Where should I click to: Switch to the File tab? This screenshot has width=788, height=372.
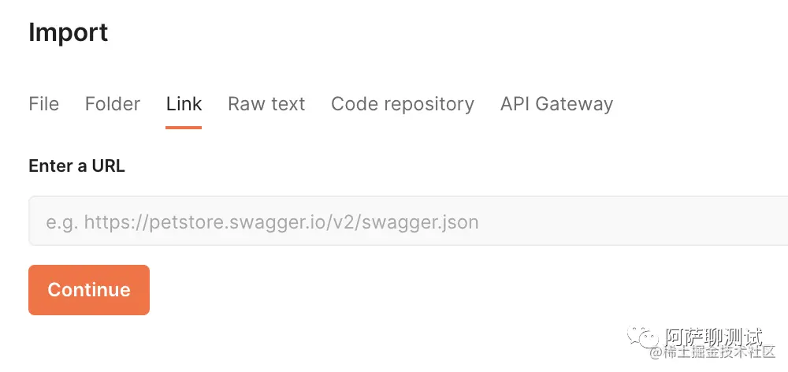click(x=43, y=104)
